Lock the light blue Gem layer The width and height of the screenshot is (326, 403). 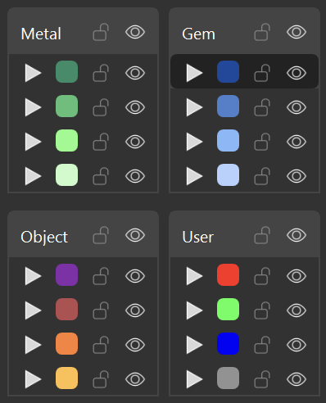262,142
